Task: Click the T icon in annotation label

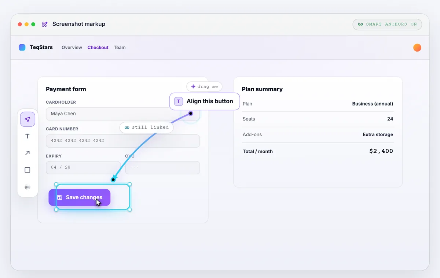Action: 179,101
